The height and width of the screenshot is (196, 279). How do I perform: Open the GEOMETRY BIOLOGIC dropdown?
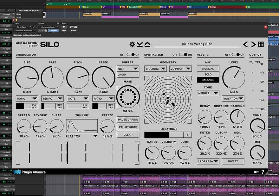(x=155, y=69)
